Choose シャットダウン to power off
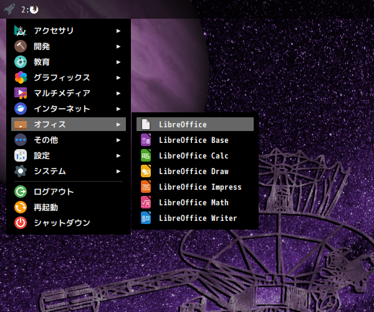The height and width of the screenshot is (312, 374). coord(69,223)
